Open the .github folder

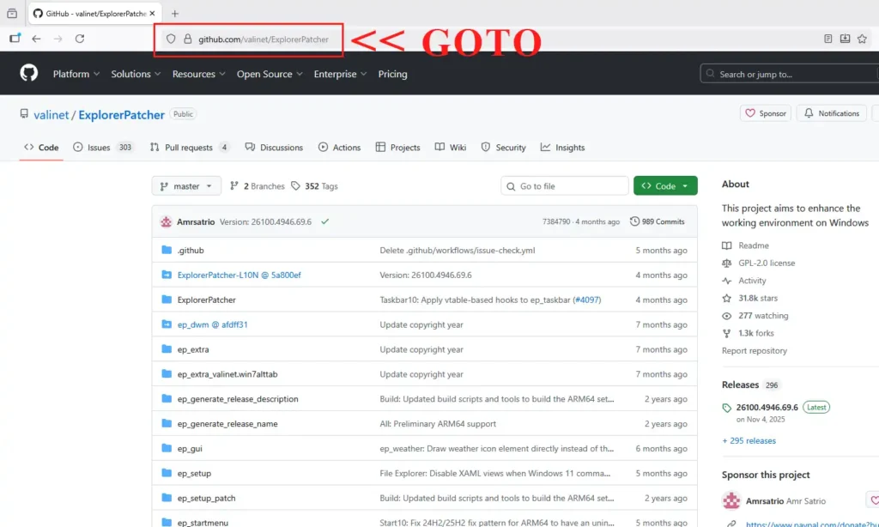click(x=189, y=251)
